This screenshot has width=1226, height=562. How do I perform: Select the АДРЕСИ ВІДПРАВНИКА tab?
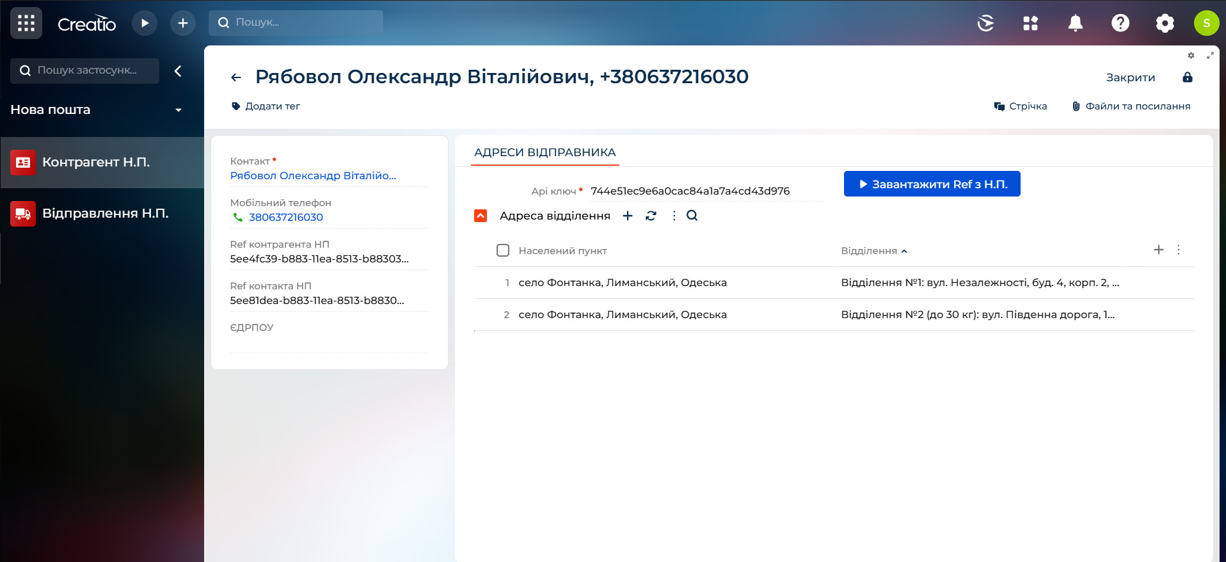click(545, 152)
